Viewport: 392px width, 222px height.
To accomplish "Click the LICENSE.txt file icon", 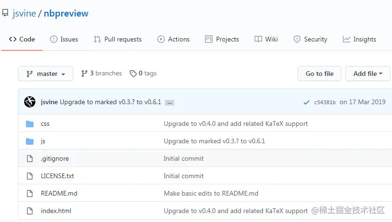I will pyautogui.click(x=30, y=176).
